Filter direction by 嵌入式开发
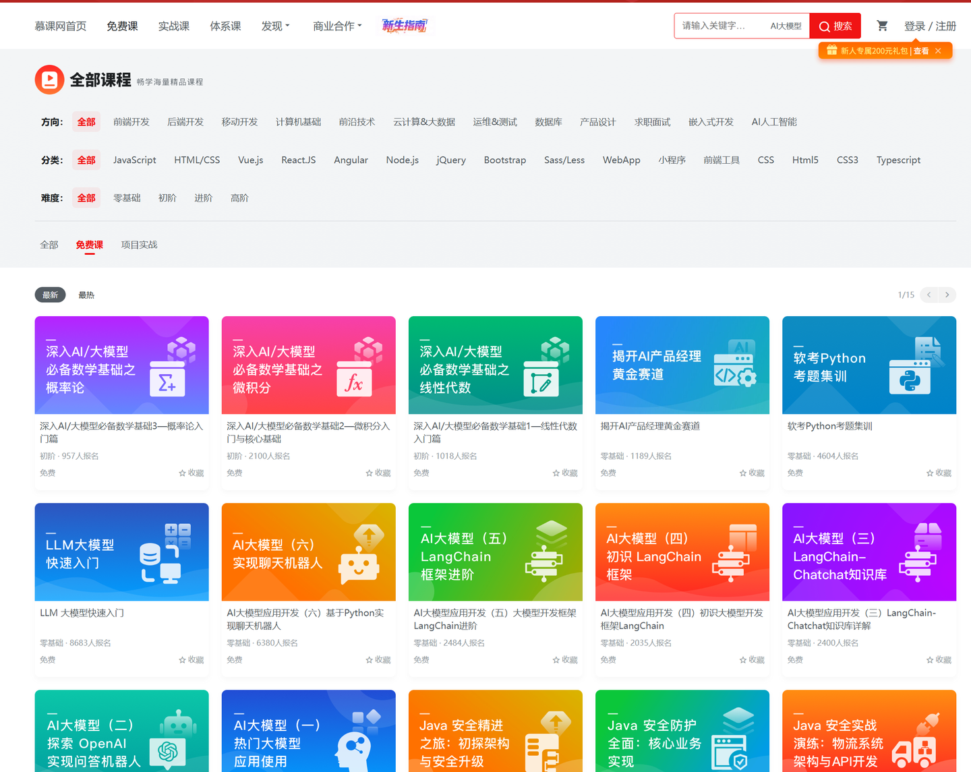The width and height of the screenshot is (971, 772). pos(711,122)
